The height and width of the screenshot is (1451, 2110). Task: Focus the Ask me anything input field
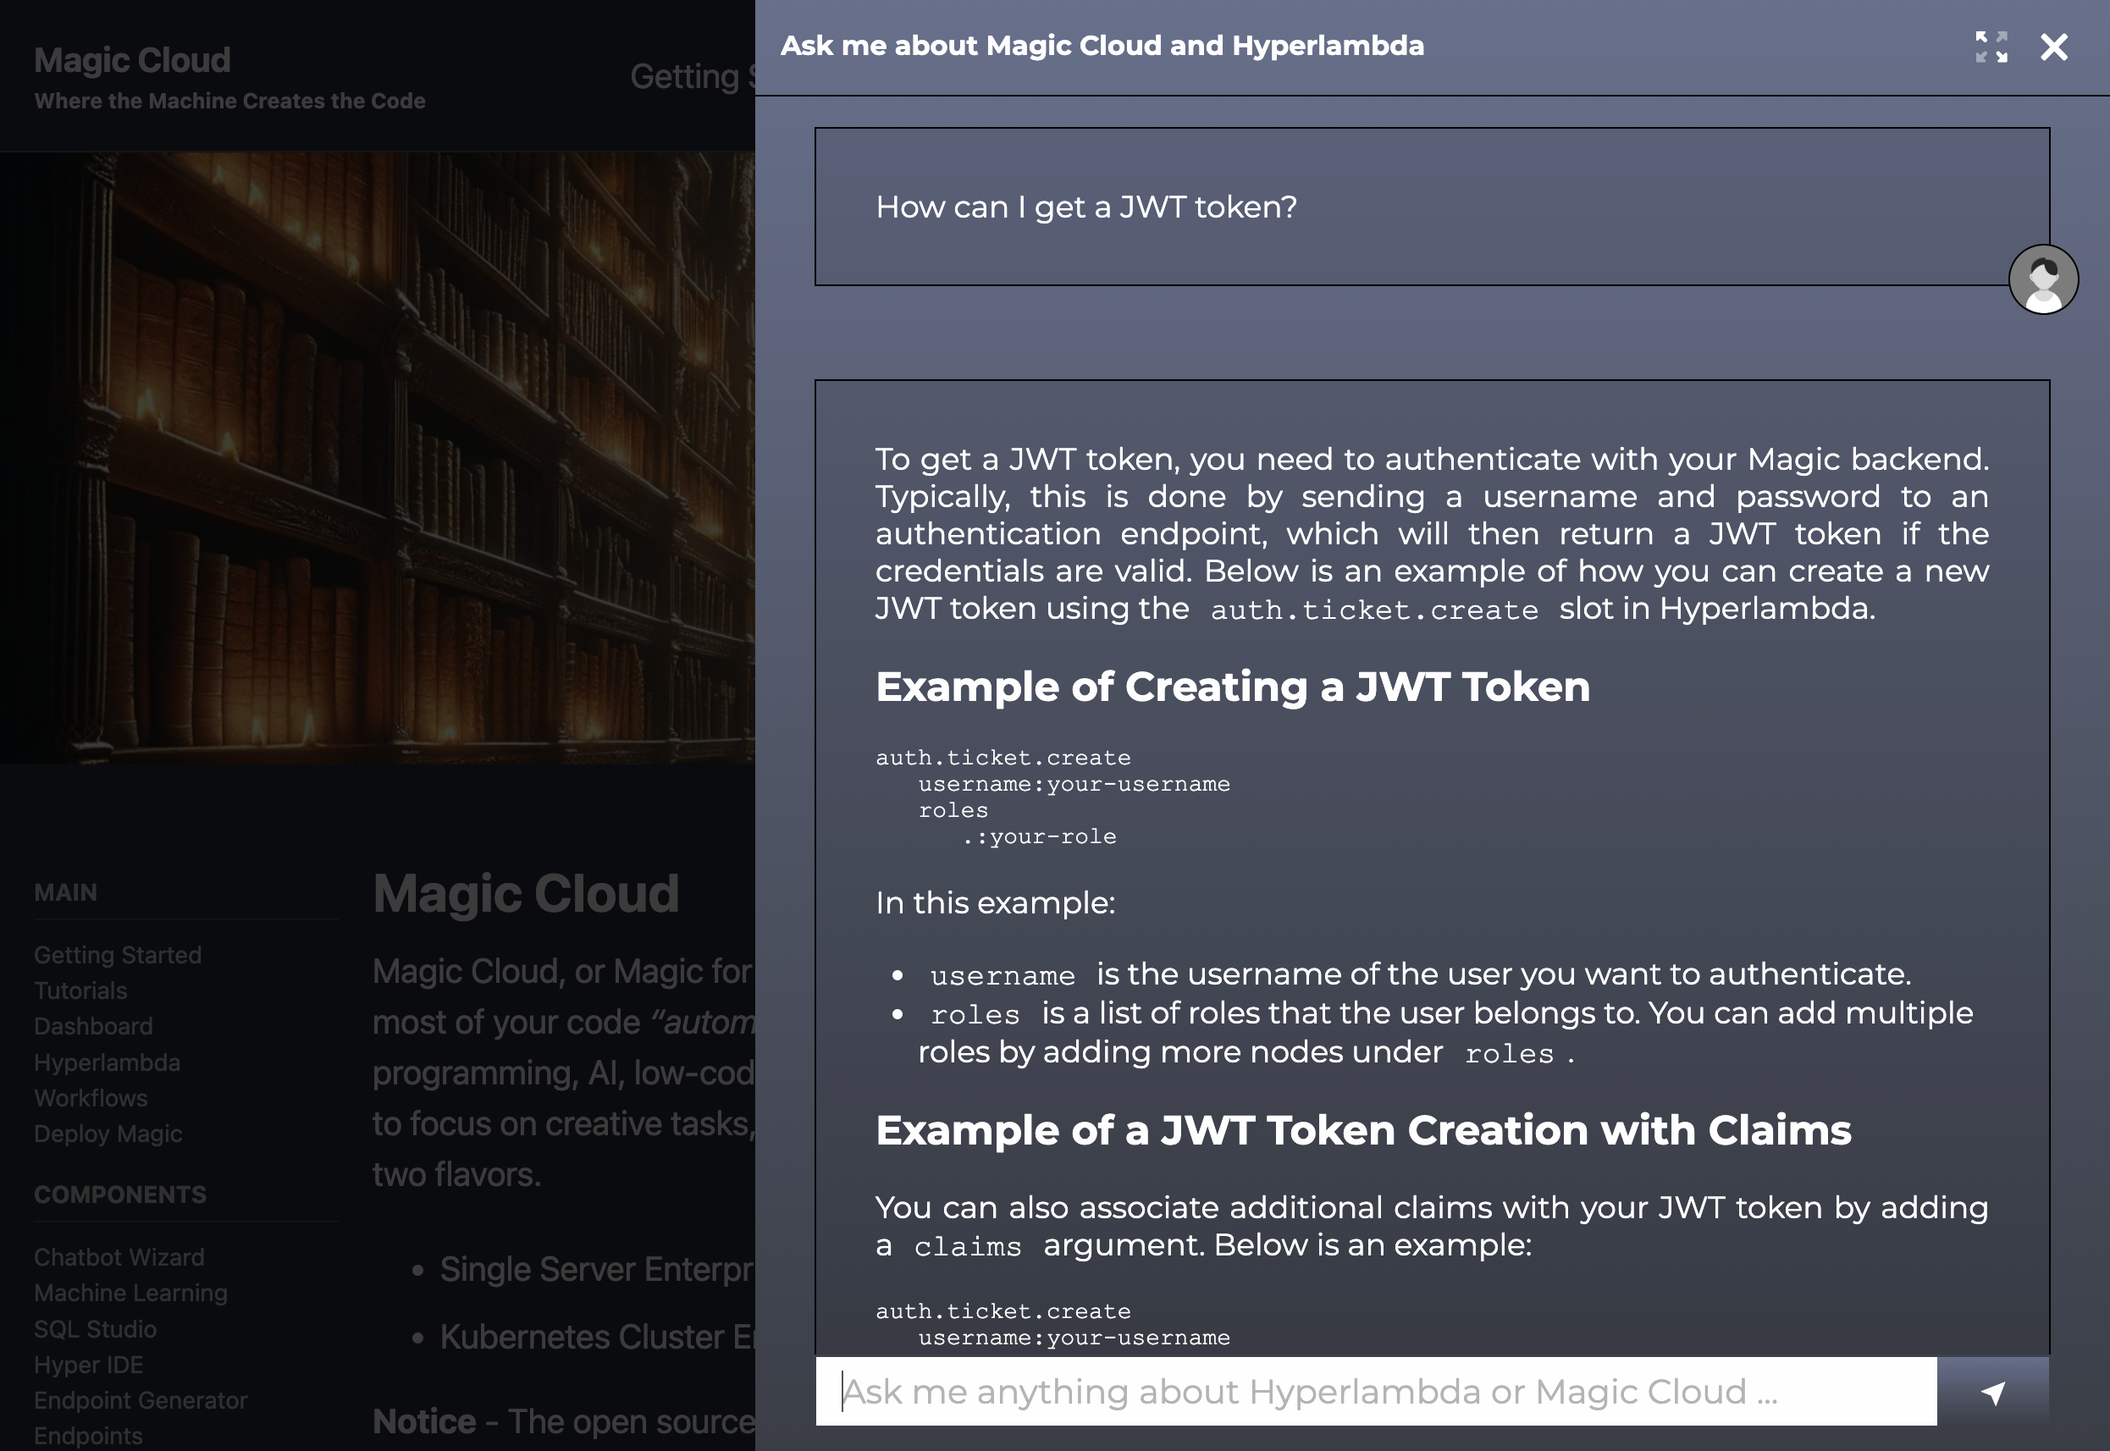tap(1377, 1392)
